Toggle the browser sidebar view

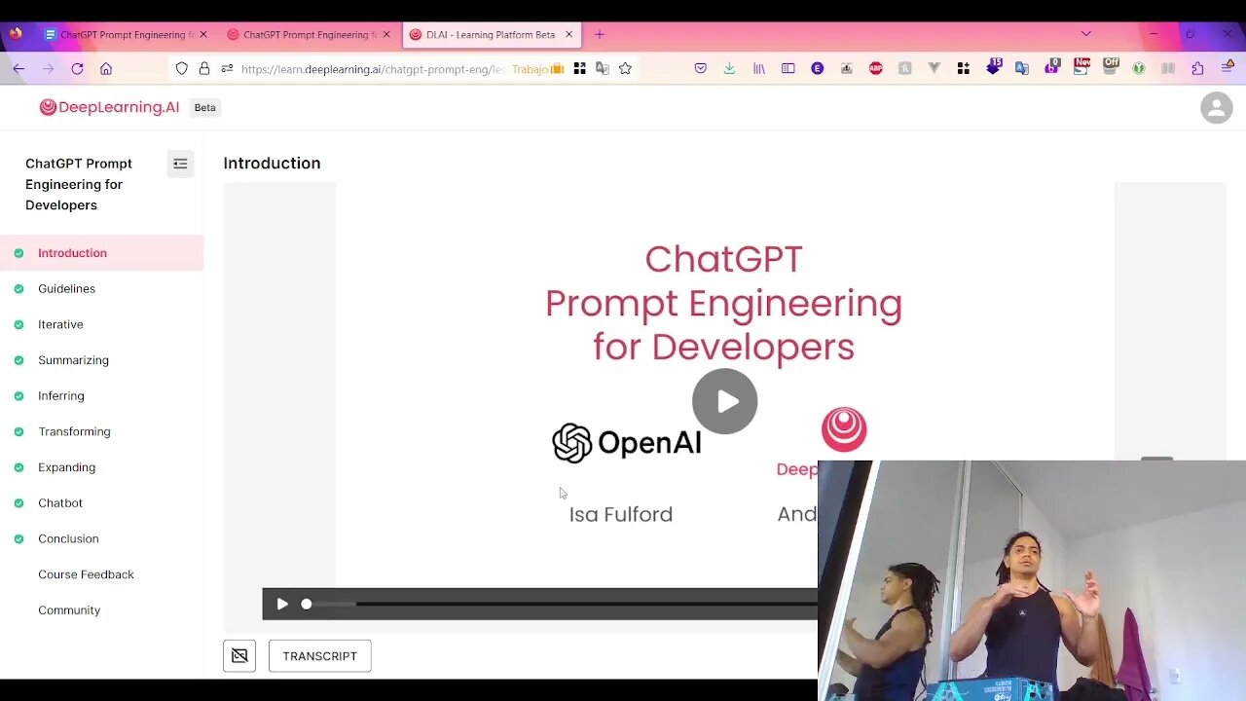pyautogui.click(x=788, y=68)
